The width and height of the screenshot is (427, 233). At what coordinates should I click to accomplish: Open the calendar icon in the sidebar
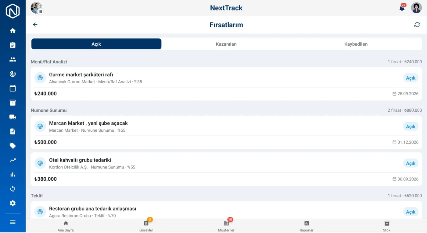pyautogui.click(x=13, y=88)
